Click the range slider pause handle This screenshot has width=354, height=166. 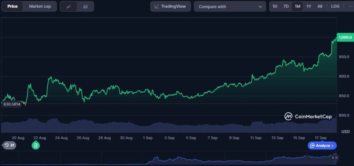334,158
